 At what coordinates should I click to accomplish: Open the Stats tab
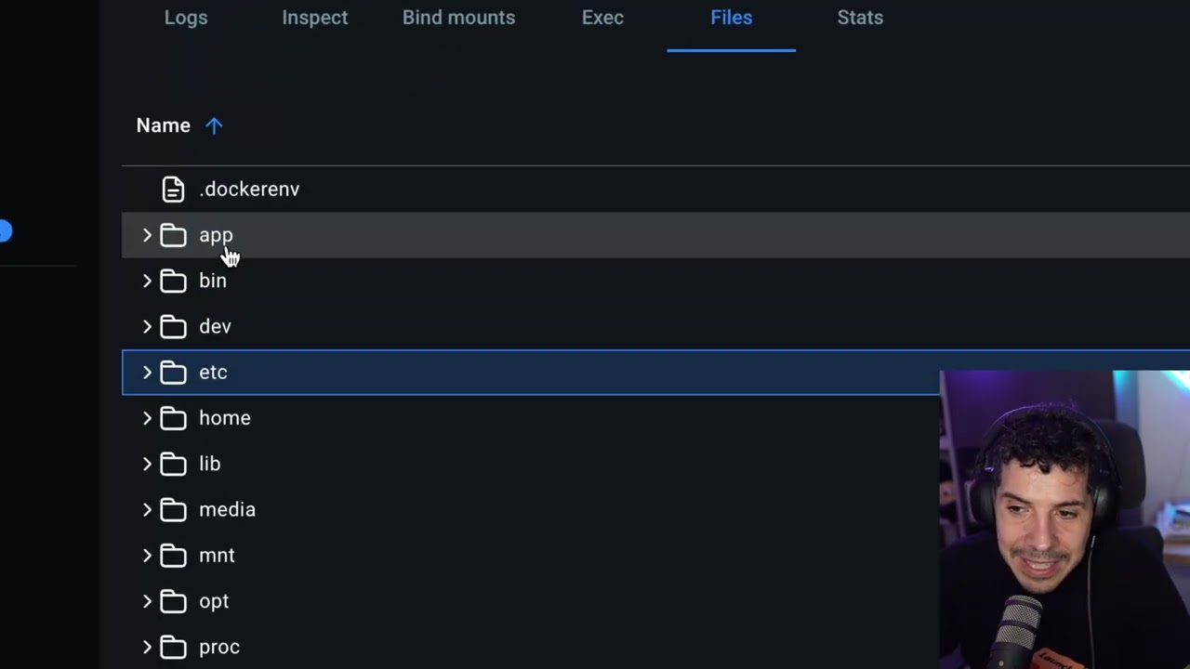pos(860,18)
